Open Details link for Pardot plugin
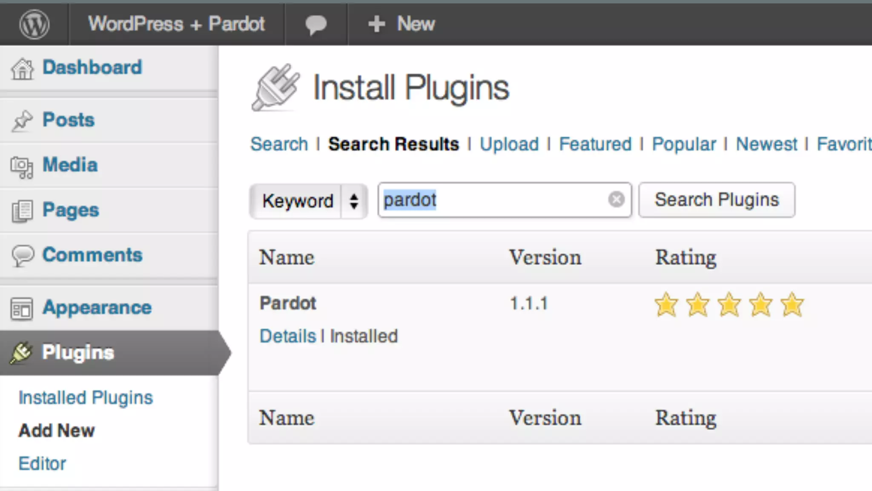Viewport: 872px width, 491px height. [288, 336]
